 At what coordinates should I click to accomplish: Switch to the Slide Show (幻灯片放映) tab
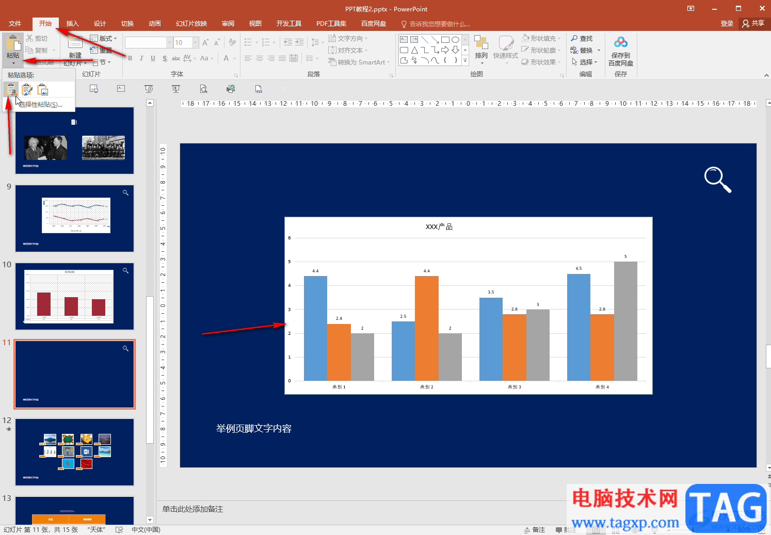[191, 24]
